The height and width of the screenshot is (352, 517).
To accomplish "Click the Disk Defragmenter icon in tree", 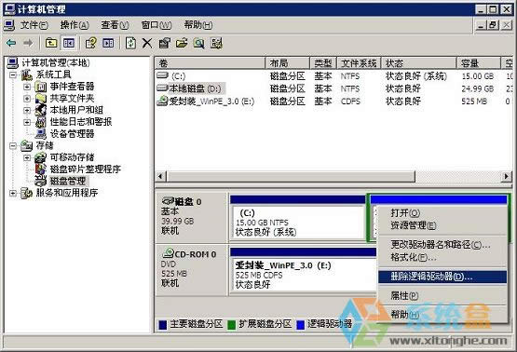I will pos(41,169).
